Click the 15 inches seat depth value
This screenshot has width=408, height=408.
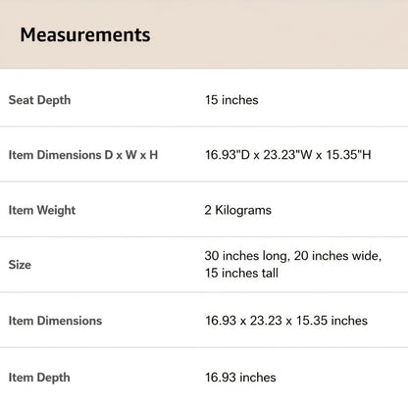pos(231,100)
